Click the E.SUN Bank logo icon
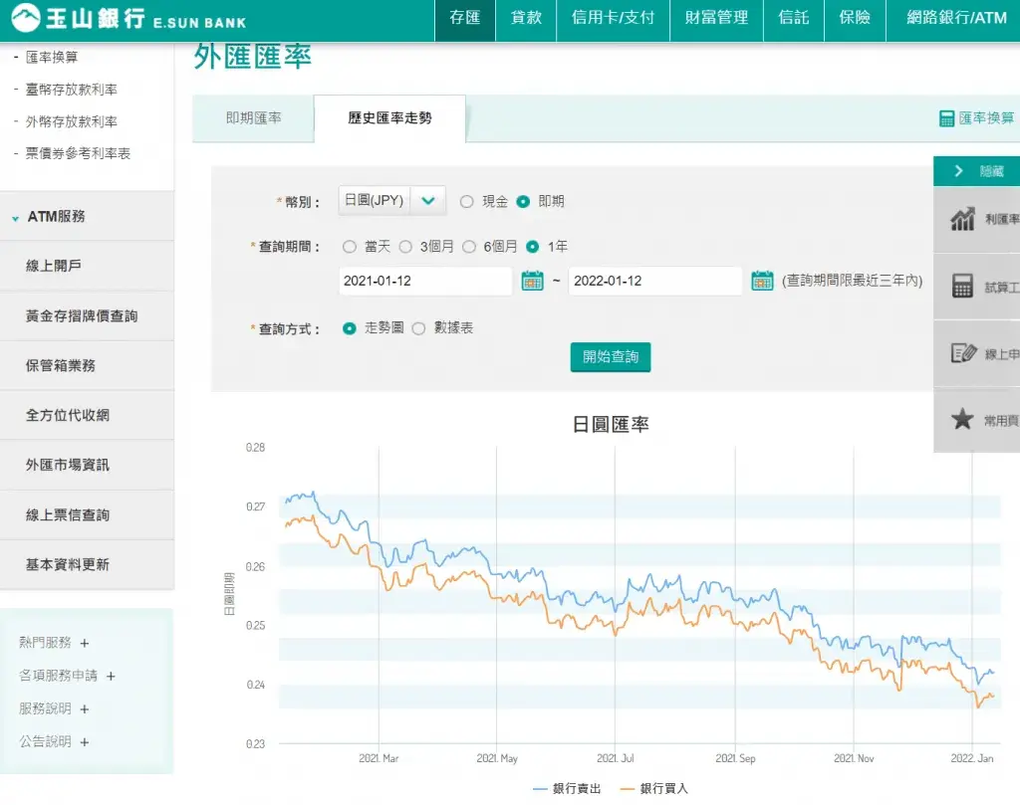This screenshot has width=1020, height=805. click(x=25, y=18)
